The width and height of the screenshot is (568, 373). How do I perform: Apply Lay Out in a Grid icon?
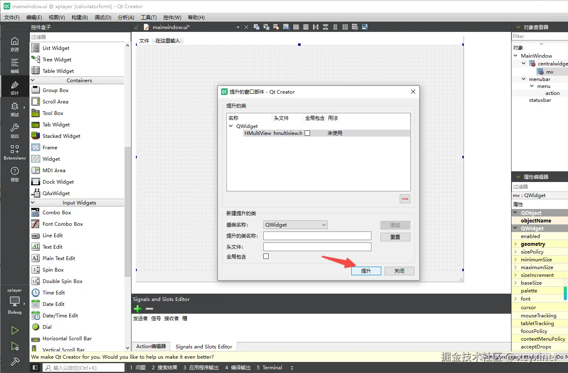click(345, 27)
